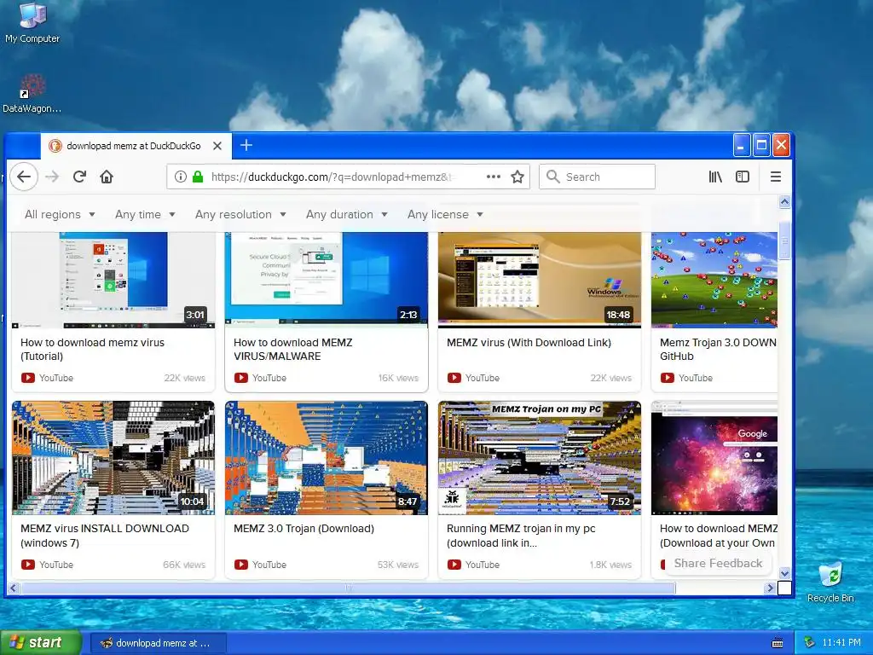Image resolution: width=873 pixels, height=655 pixels.
Task: Click the Google galaxy video thumbnail
Action: (714, 458)
